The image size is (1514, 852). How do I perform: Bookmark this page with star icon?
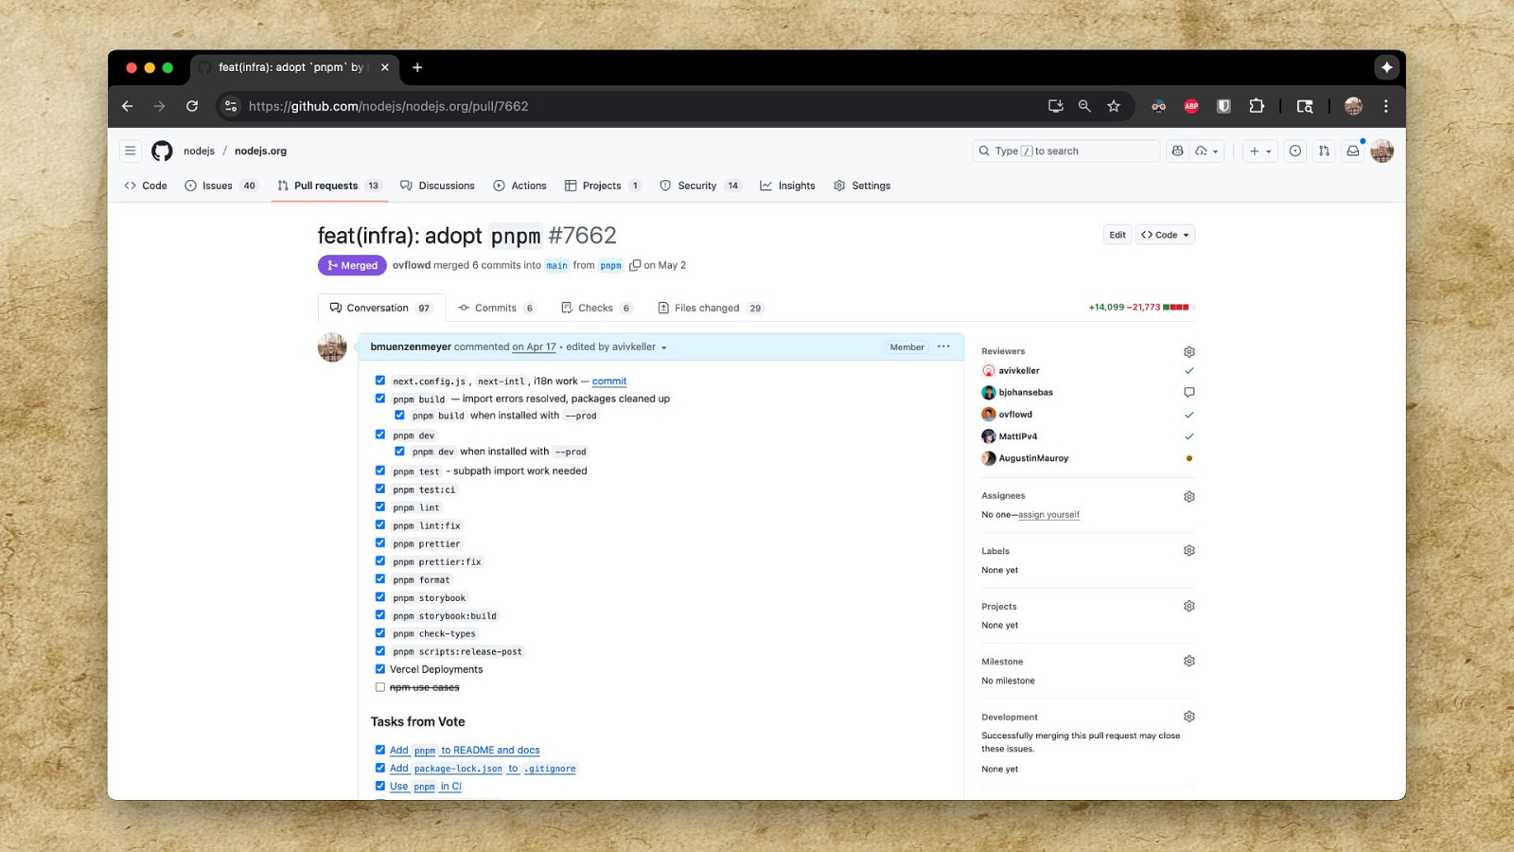click(1114, 107)
